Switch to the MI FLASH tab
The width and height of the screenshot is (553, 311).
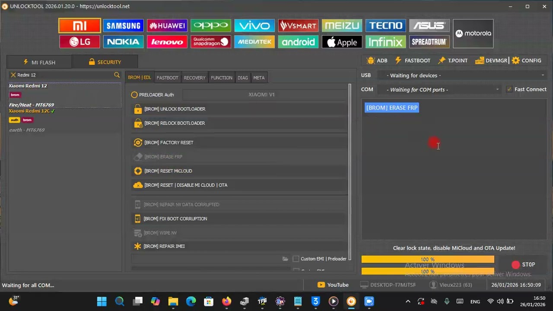coord(39,62)
